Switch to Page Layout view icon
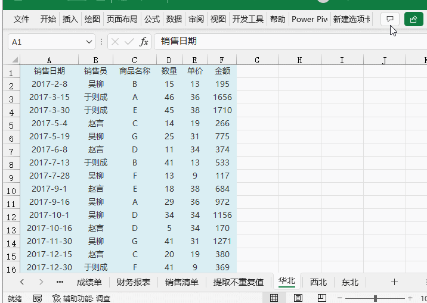The image size is (427, 303). coord(298,298)
